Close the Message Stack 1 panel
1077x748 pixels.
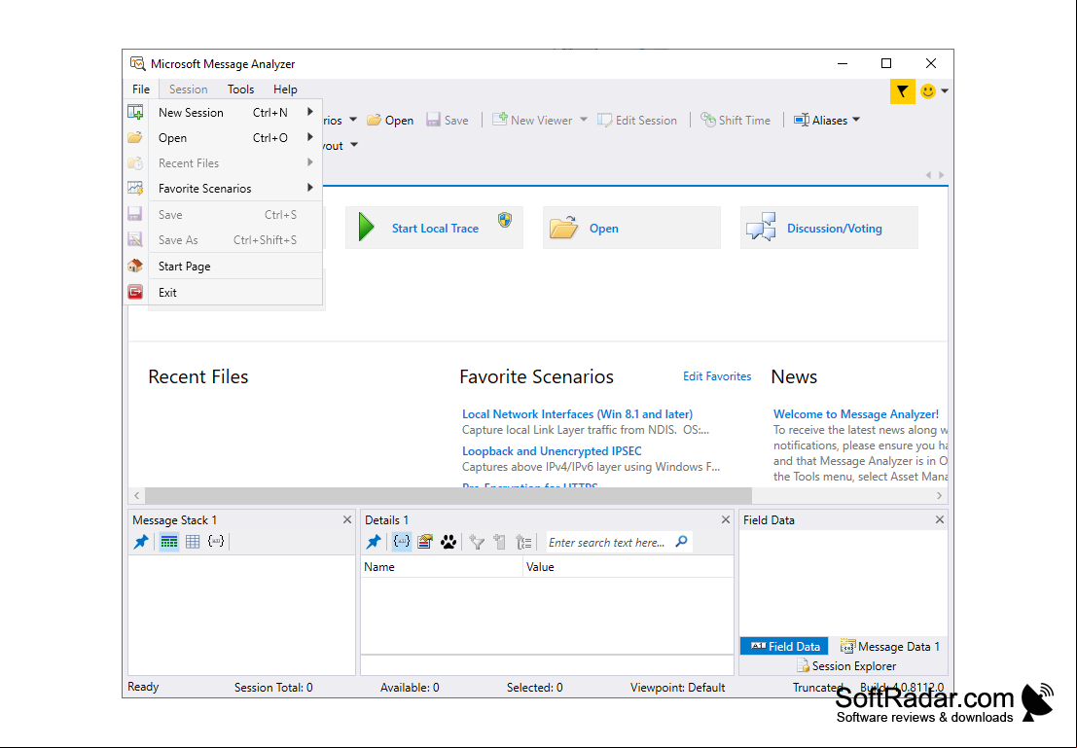(x=347, y=520)
